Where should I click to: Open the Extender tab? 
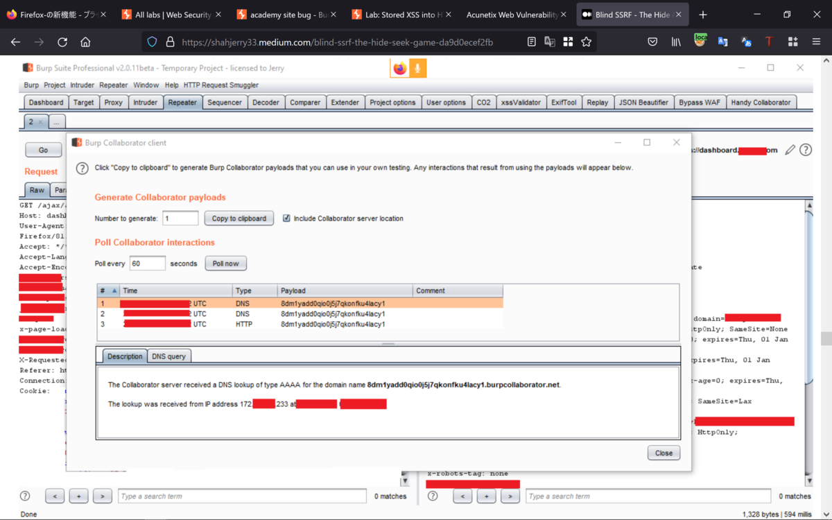(345, 103)
